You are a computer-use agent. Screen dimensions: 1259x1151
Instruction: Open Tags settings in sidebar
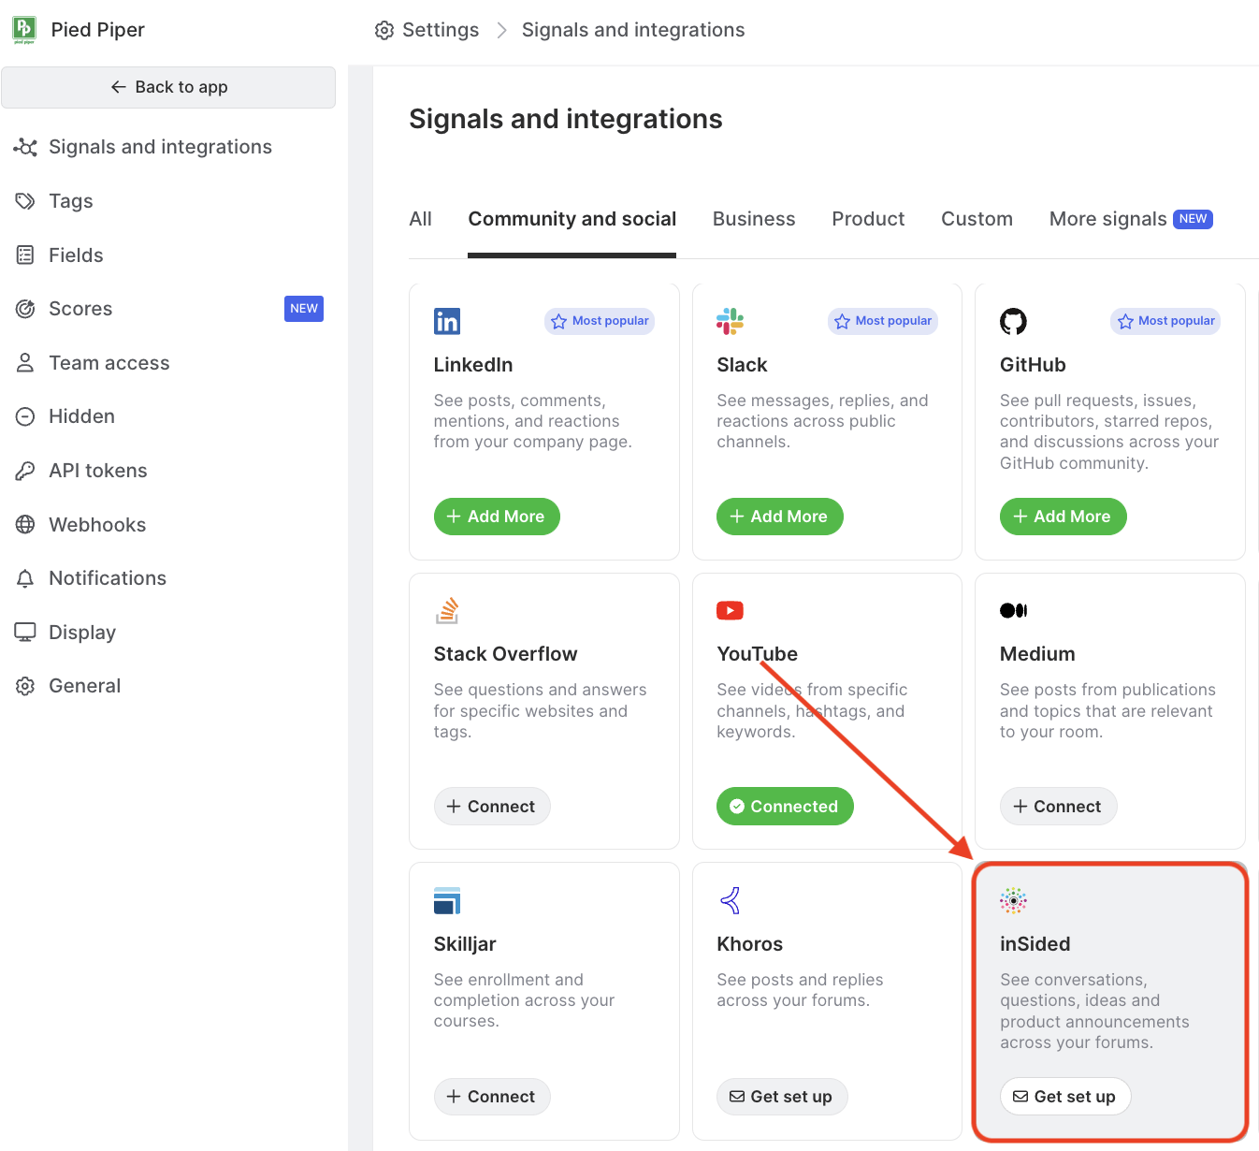click(x=71, y=201)
